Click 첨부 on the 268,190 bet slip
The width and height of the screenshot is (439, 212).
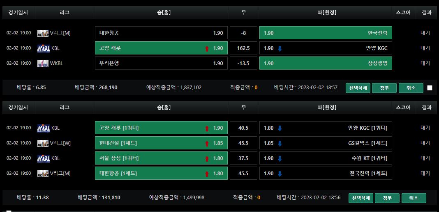(384, 88)
